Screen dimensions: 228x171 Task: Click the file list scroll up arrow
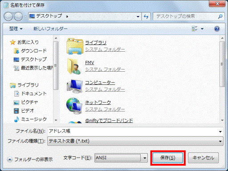pyautogui.click(x=222, y=38)
